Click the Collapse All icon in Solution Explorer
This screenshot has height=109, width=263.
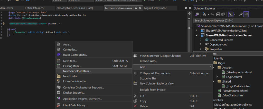218,14
